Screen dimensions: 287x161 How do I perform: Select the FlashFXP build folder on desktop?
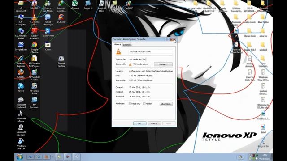(x=209, y=6)
